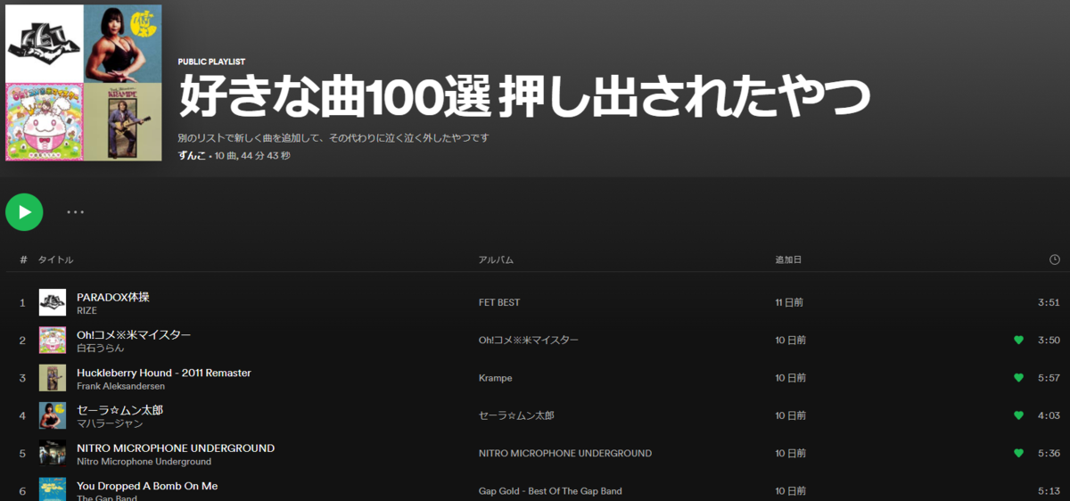
Task: Click the playlist description text about 別のリスト
Action: pyautogui.click(x=333, y=138)
